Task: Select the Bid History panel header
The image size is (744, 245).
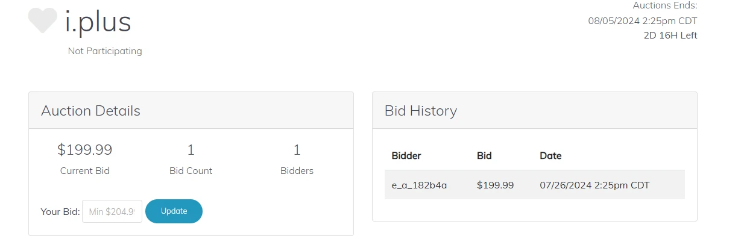Action: click(421, 111)
